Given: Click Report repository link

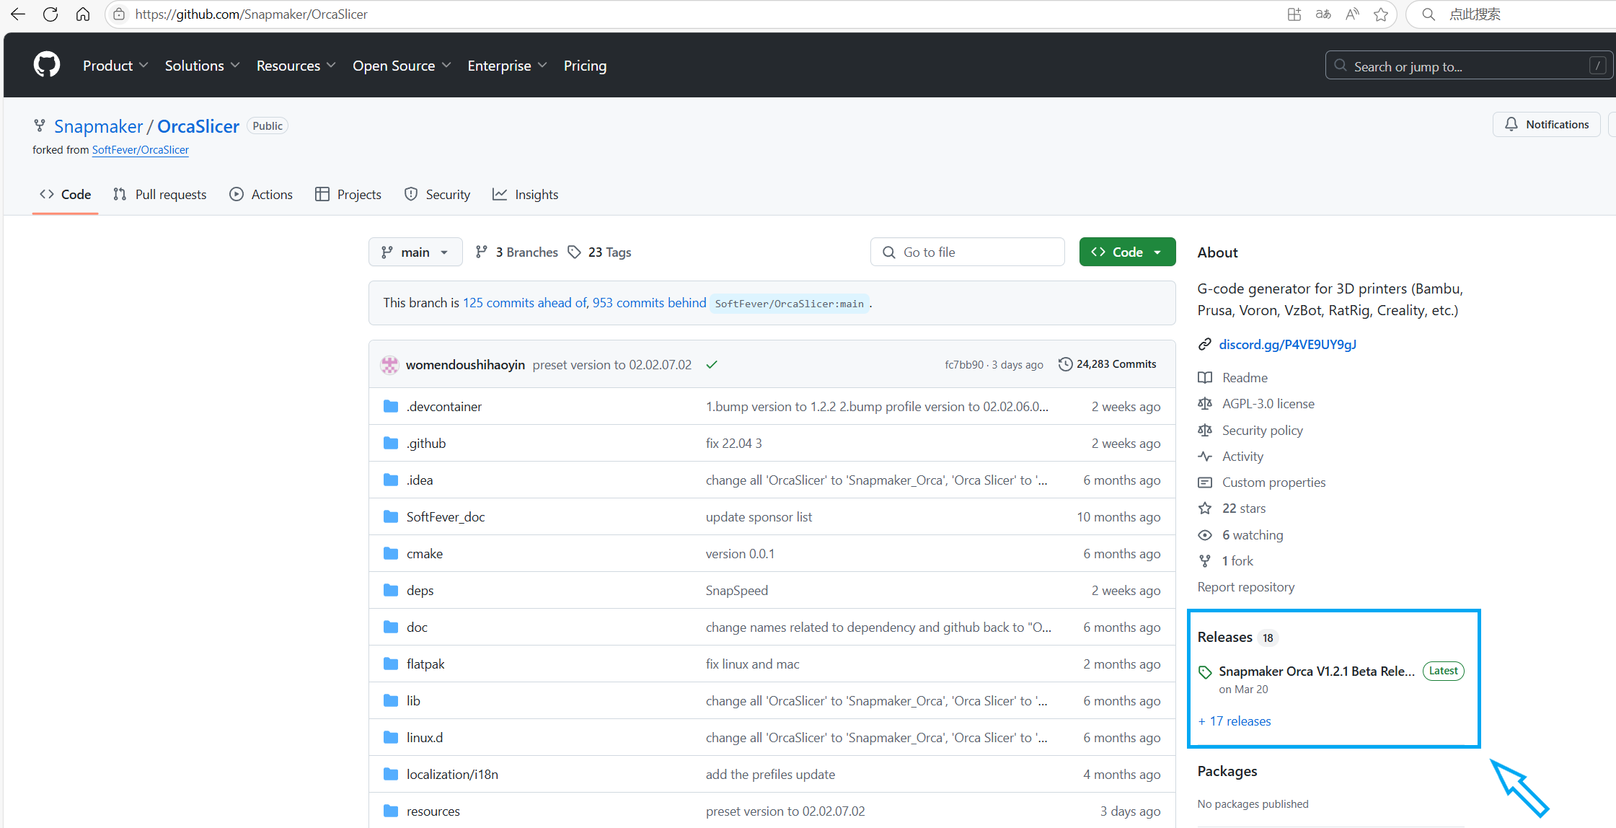Looking at the screenshot, I should pos(1246,586).
